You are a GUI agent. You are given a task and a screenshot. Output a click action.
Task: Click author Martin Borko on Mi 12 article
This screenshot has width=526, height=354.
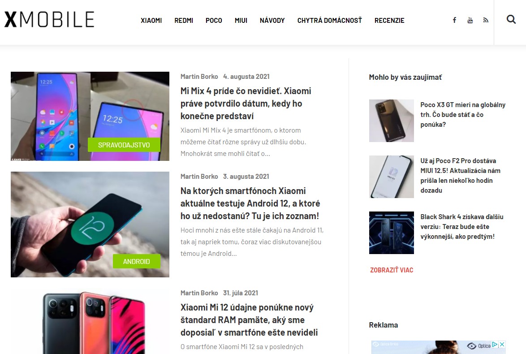point(199,293)
